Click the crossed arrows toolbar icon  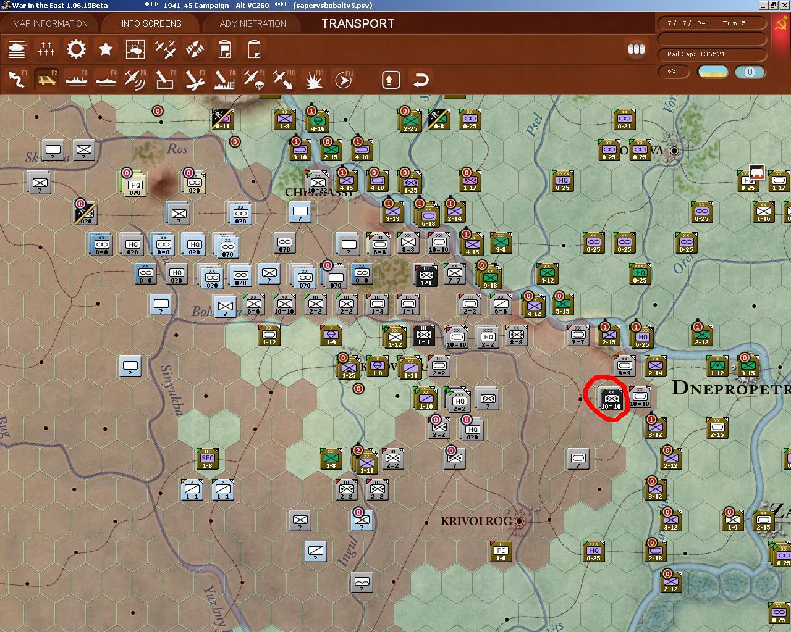coord(195,49)
